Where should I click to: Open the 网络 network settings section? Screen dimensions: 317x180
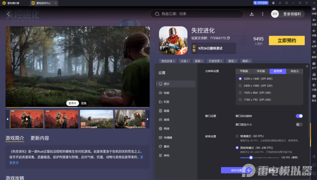click(167, 128)
